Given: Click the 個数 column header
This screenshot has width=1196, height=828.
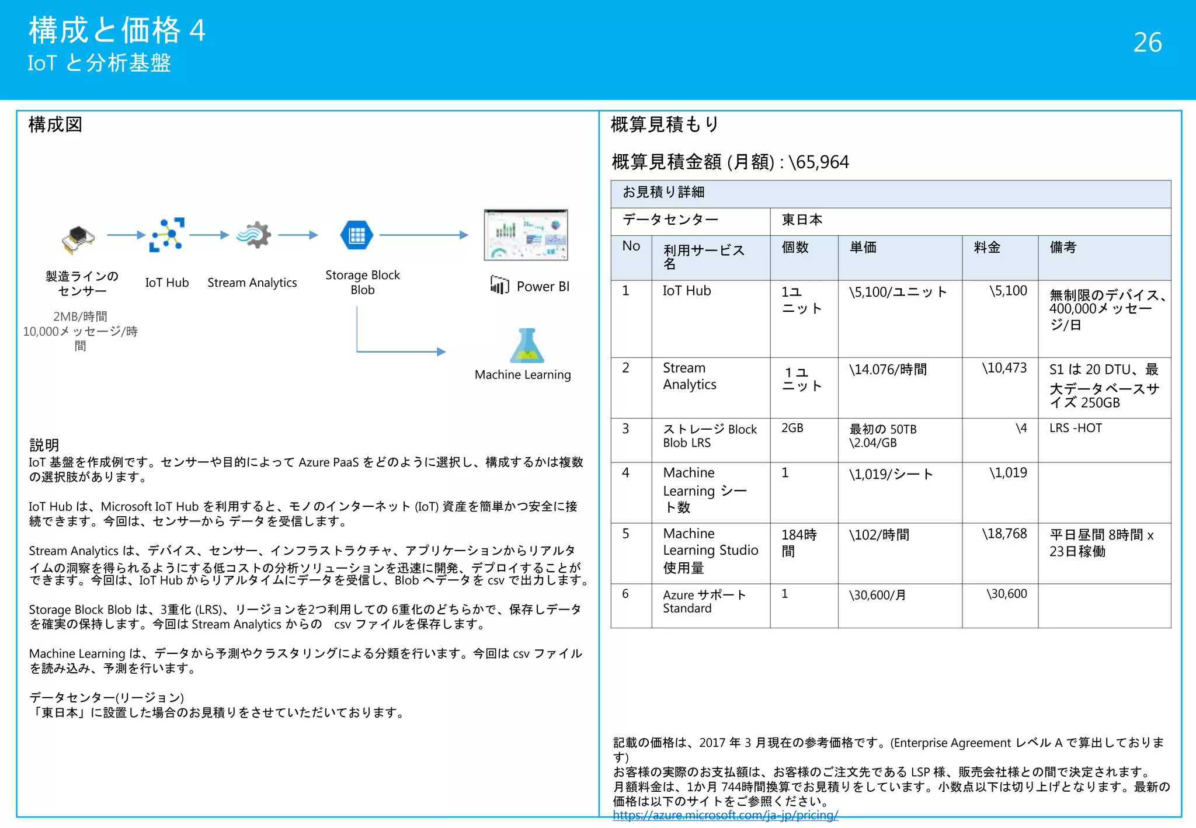Looking at the screenshot, I should [x=804, y=258].
